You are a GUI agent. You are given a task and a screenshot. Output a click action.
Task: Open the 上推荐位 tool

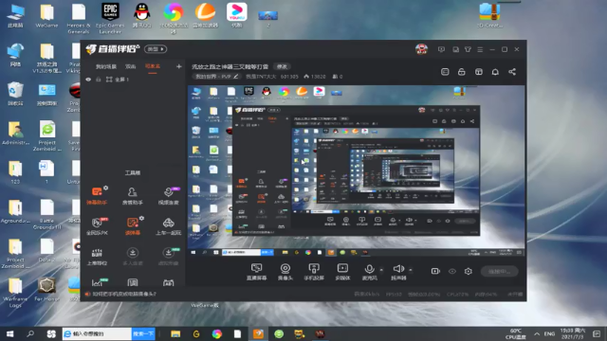(x=97, y=257)
